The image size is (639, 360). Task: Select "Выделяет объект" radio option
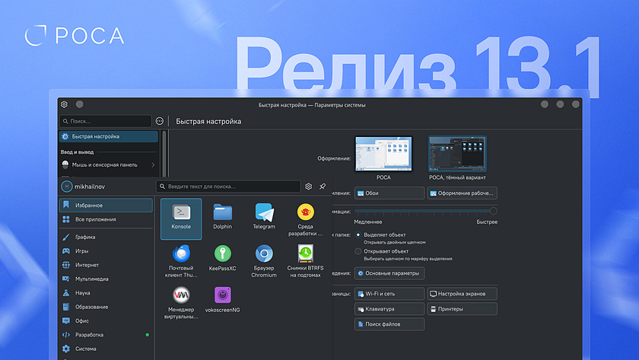point(359,234)
